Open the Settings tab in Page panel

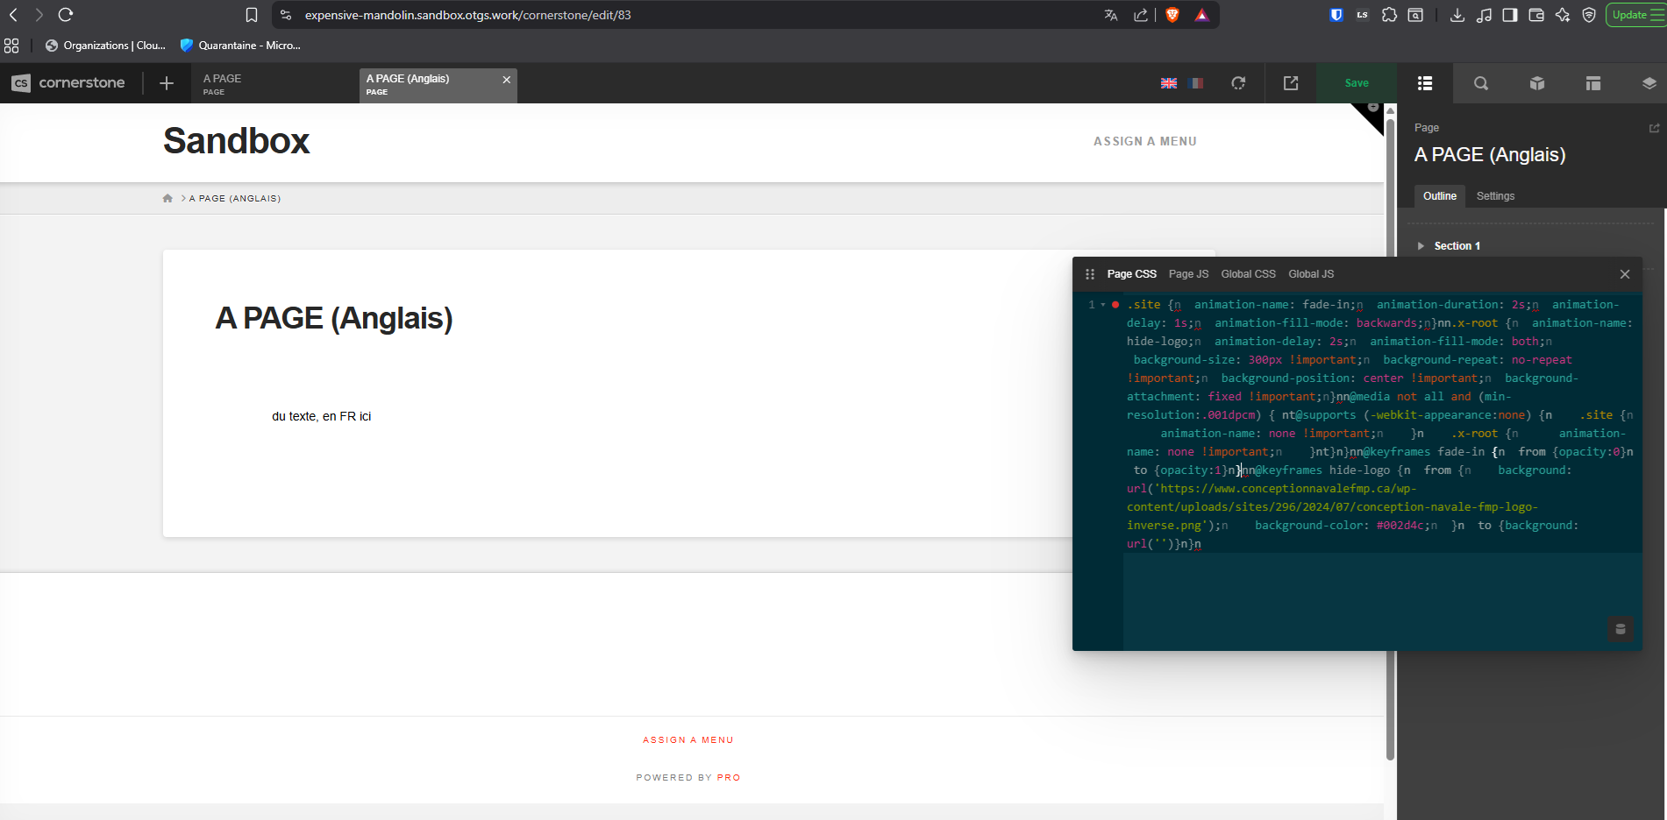pos(1495,196)
